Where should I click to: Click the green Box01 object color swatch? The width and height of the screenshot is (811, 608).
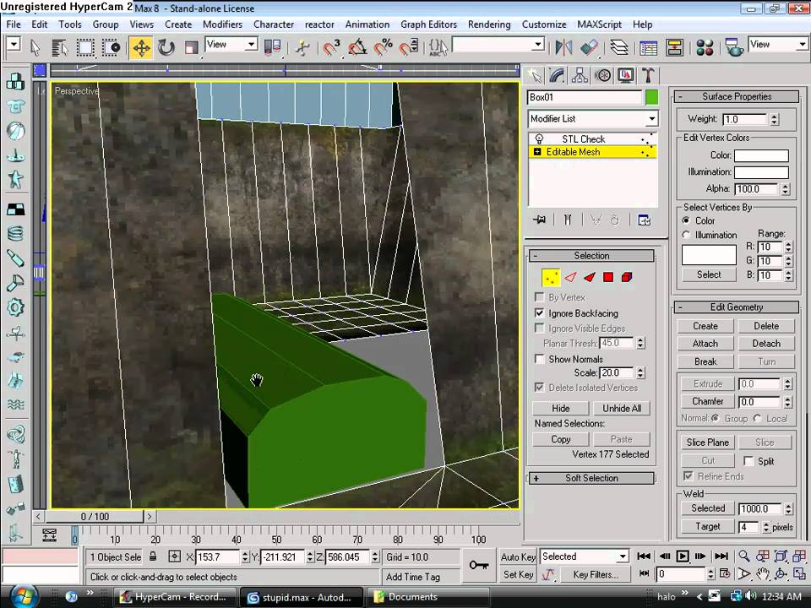651,97
